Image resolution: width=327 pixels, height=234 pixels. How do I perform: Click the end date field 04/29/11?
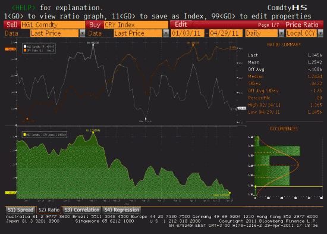(226, 33)
